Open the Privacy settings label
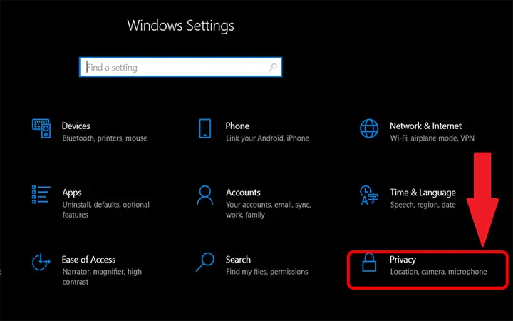 [x=403, y=260]
